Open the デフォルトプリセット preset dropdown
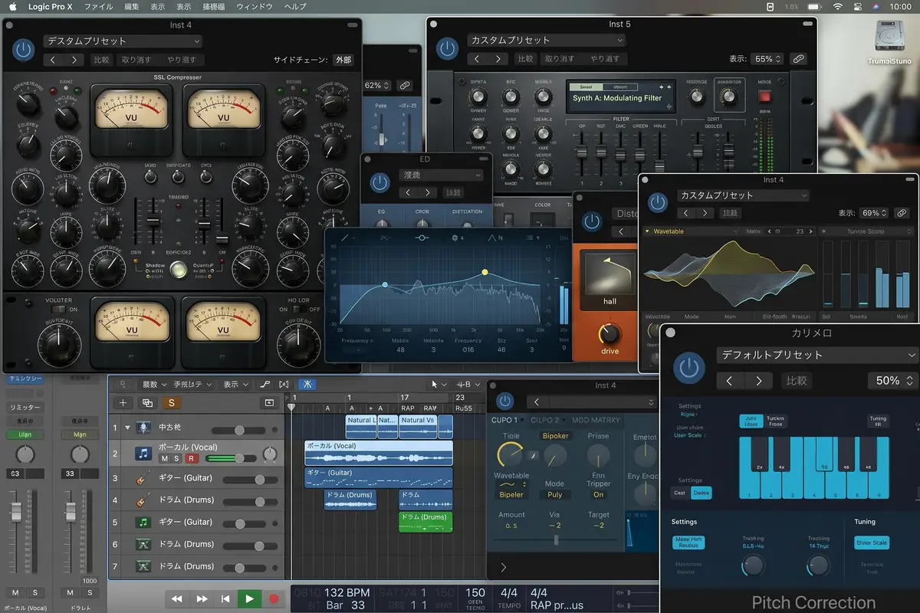Image resolution: width=920 pixels, height=613 pixels. pyautogui.click(x=817, y=355)
